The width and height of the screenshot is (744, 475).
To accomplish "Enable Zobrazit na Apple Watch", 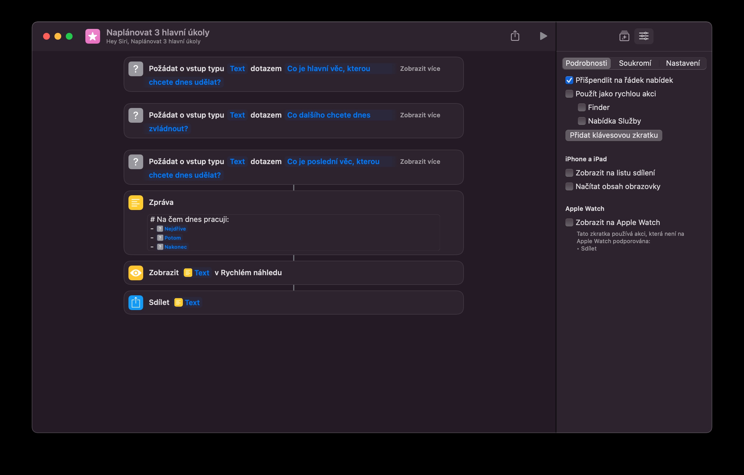I will click(569, 222).
